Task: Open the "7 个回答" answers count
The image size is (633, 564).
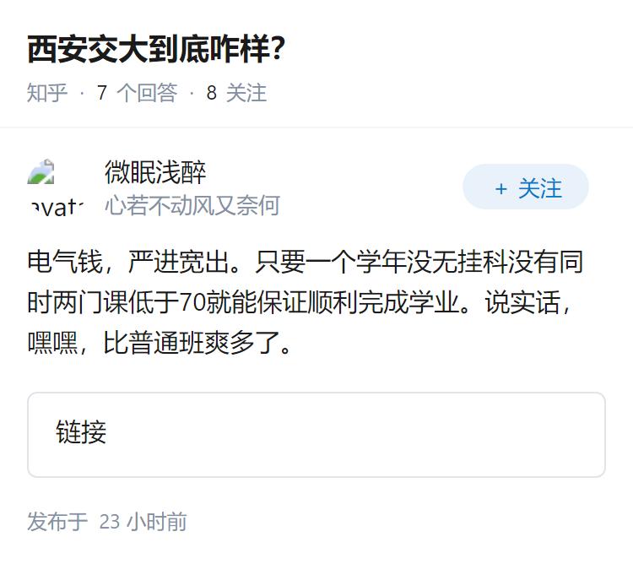Action: [137, 93]
